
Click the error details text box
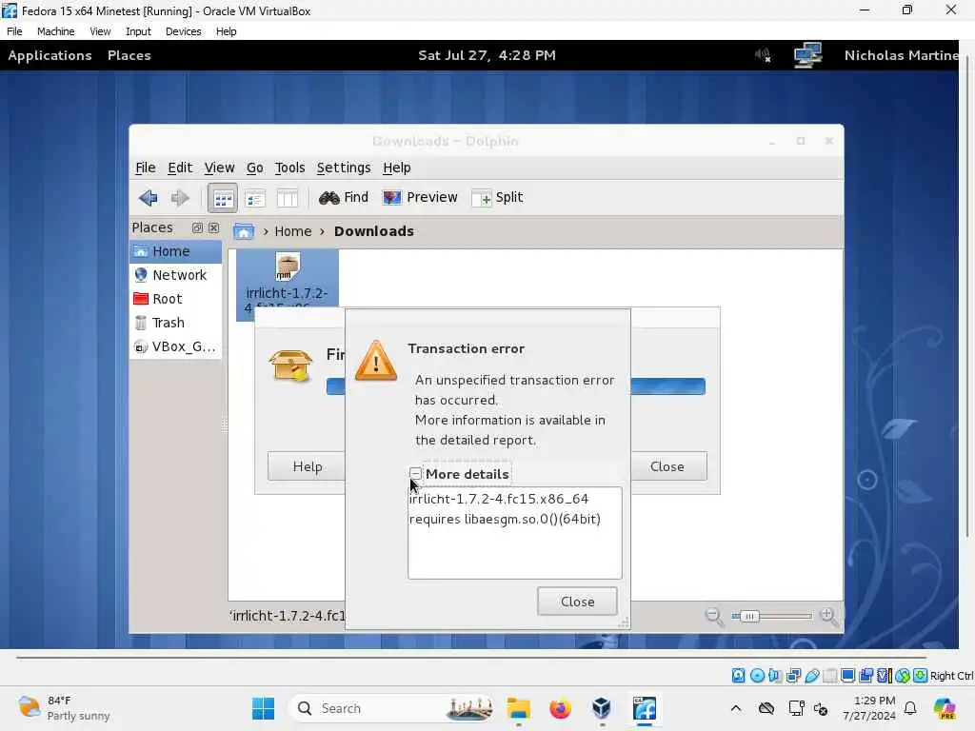514,533
